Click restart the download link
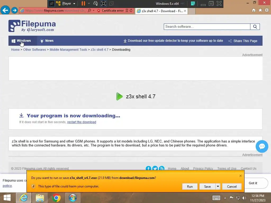This screenshot has width=271, height=203. [82, 122]
